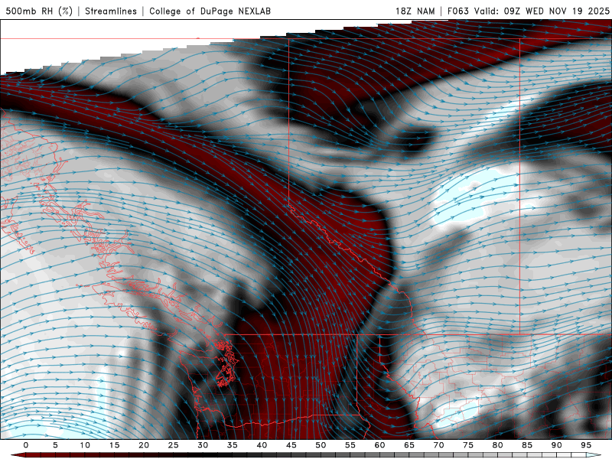Image resolution: width=612 pixels, height=459 pixels.
Task: Click the "15" value on color scale
Action: tap(114, 445)
